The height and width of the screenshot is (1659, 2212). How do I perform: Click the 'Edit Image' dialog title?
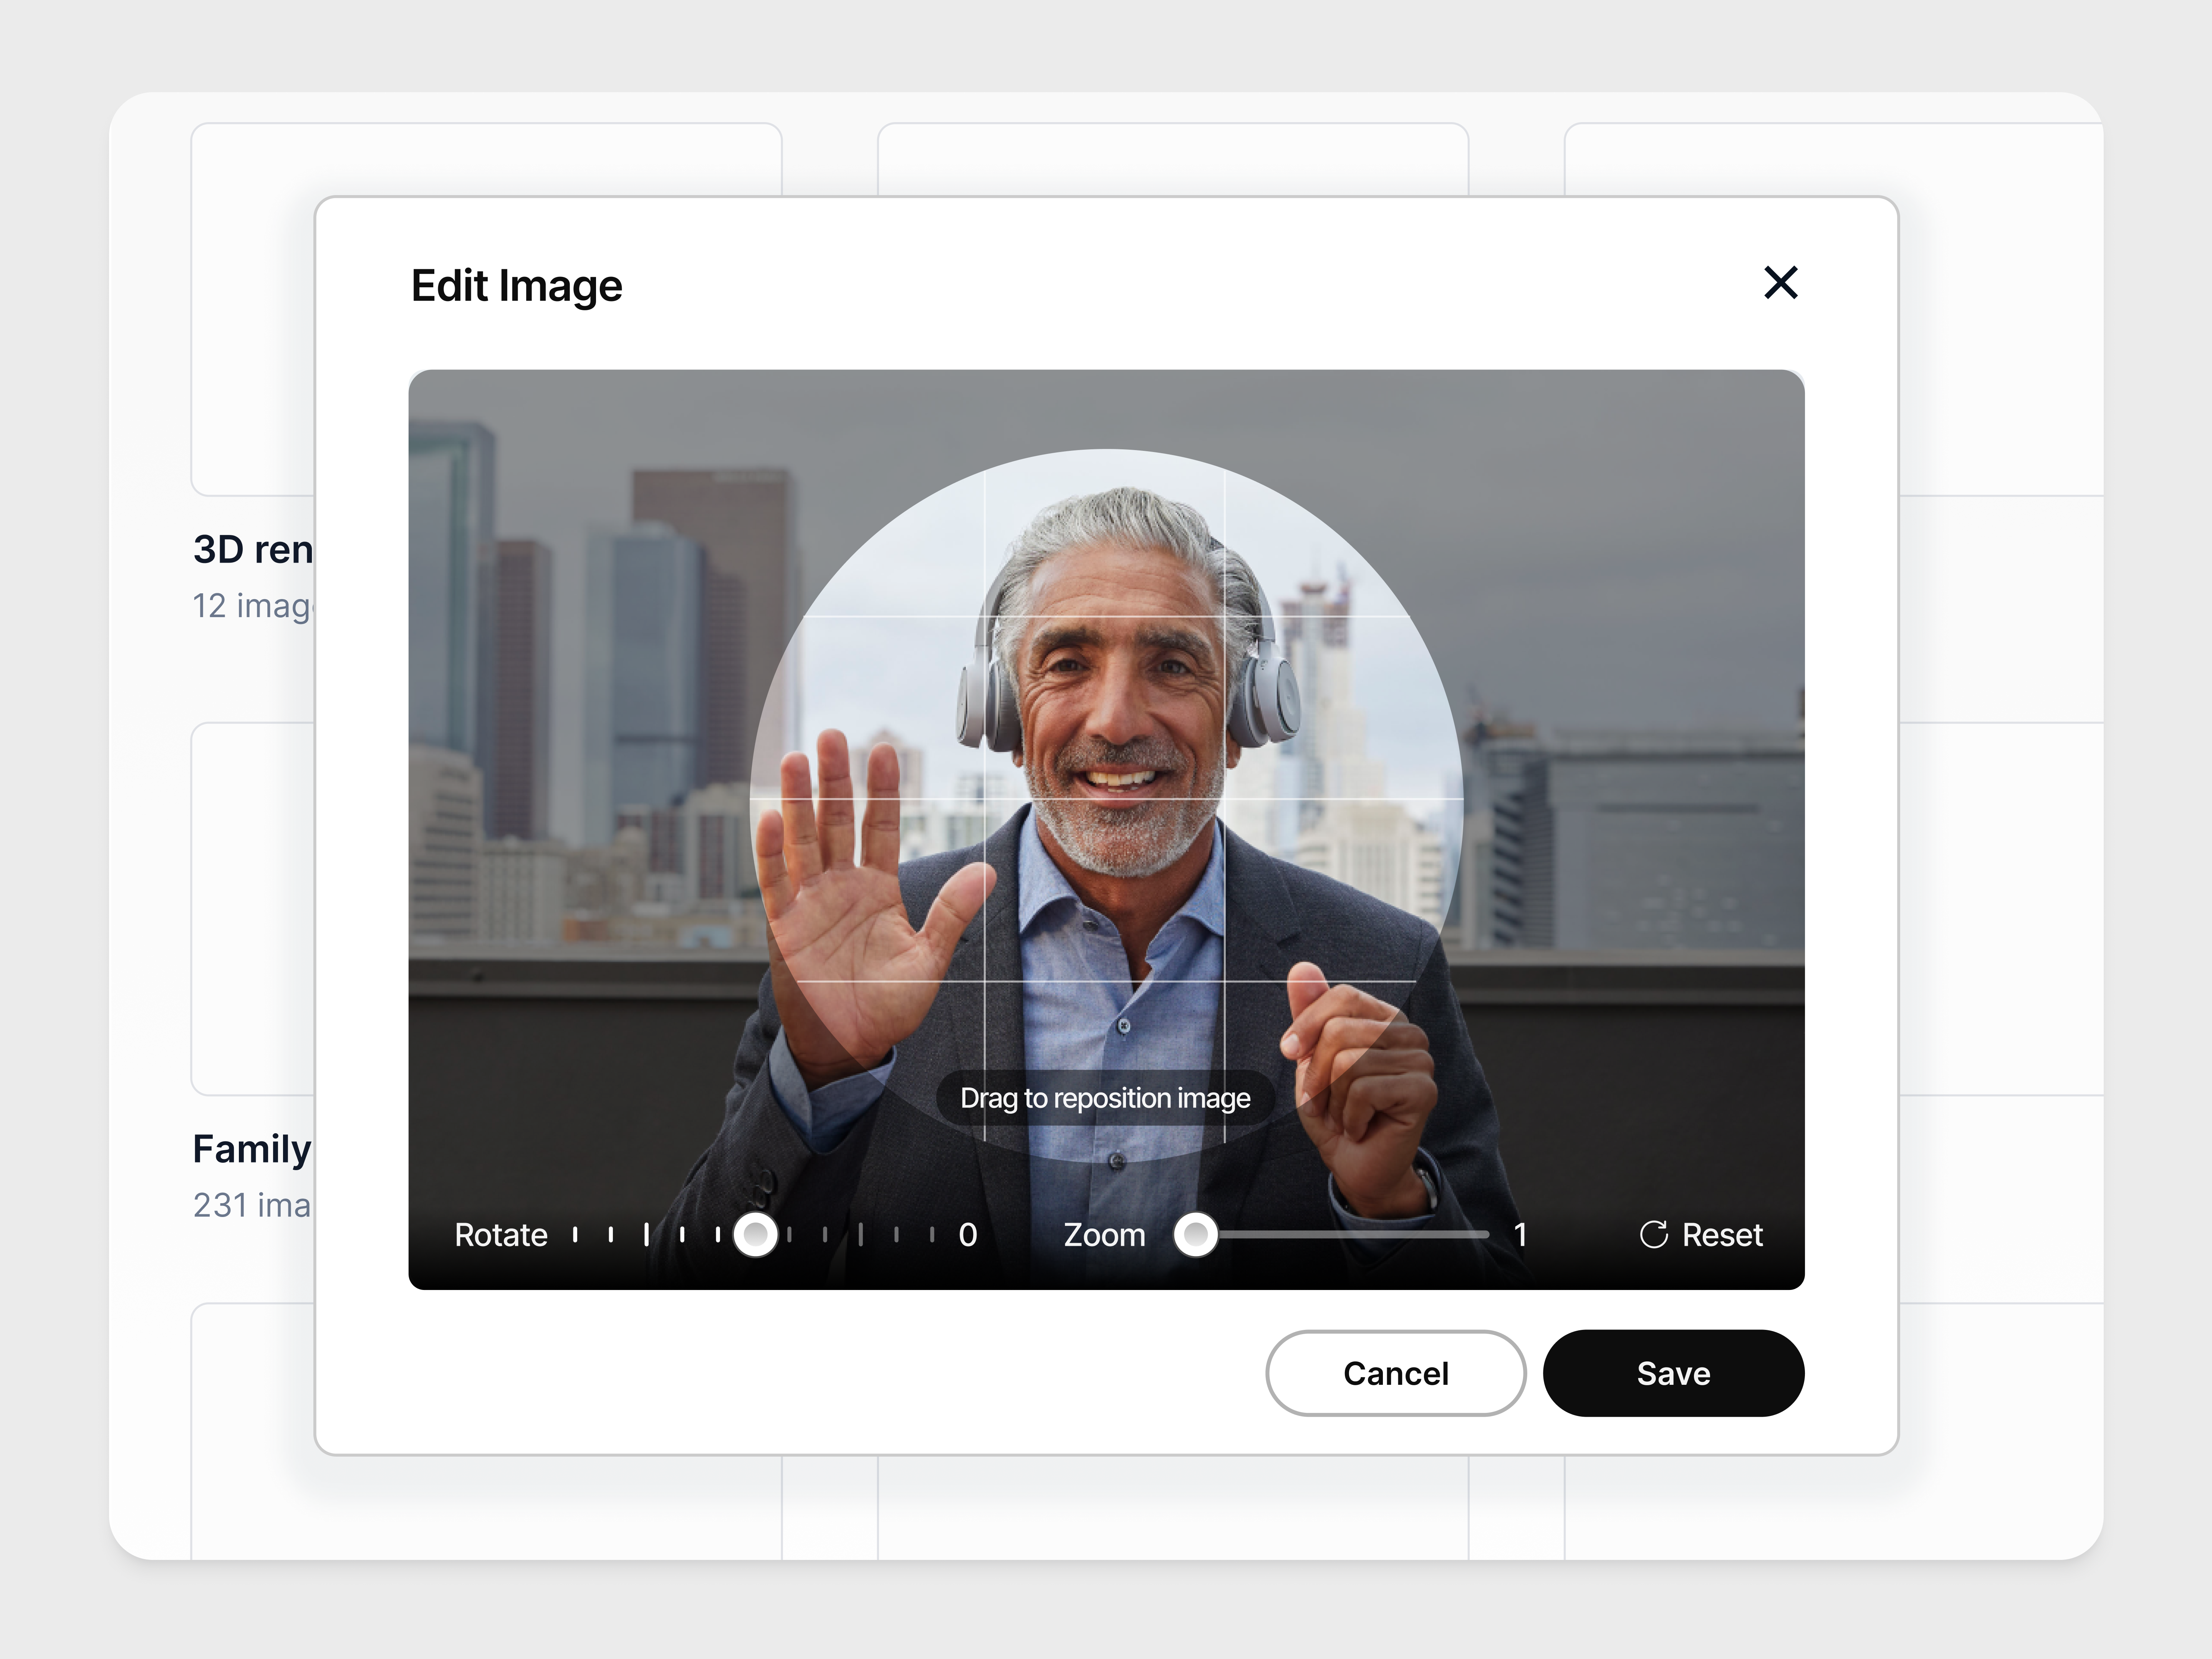[517, 286]
